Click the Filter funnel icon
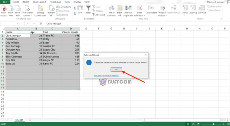 [x=88, y=8]
